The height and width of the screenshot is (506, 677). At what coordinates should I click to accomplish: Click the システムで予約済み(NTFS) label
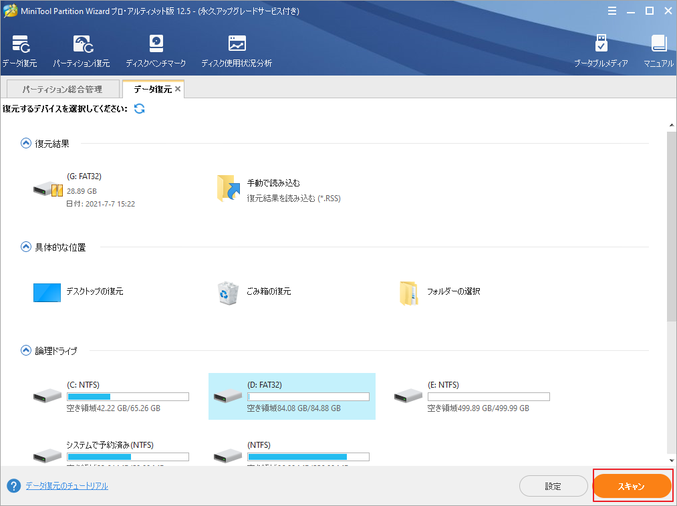[110, 445]
